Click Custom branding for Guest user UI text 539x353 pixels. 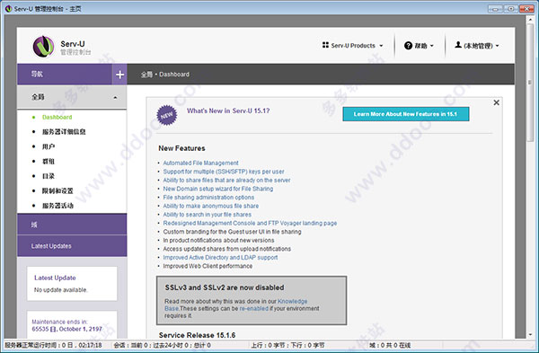pyautogui.click(x=232, y=232)
